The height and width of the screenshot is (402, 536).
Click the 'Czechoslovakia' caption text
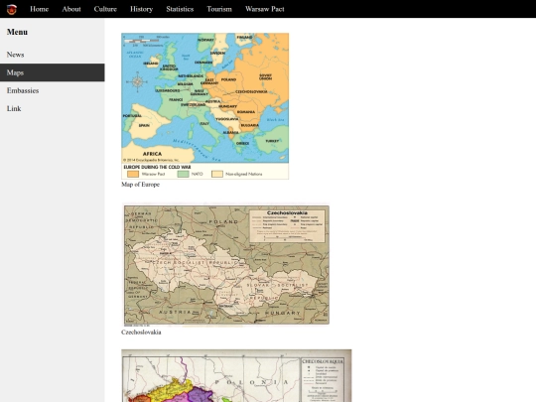point(141,333)
